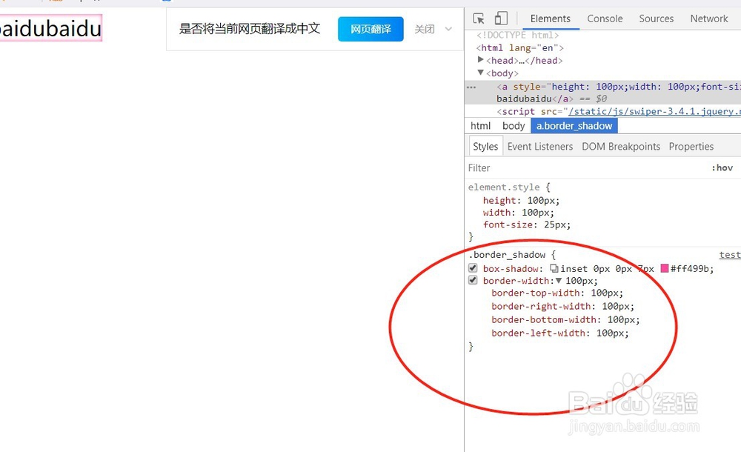Open the Event Listeners sub-tab
Image resolution: width=741 pixels, height=452 pixels.
(x=539, y=147)
